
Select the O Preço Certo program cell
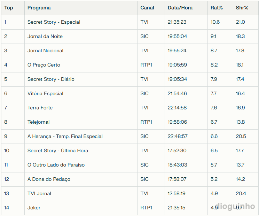[44, 65]
